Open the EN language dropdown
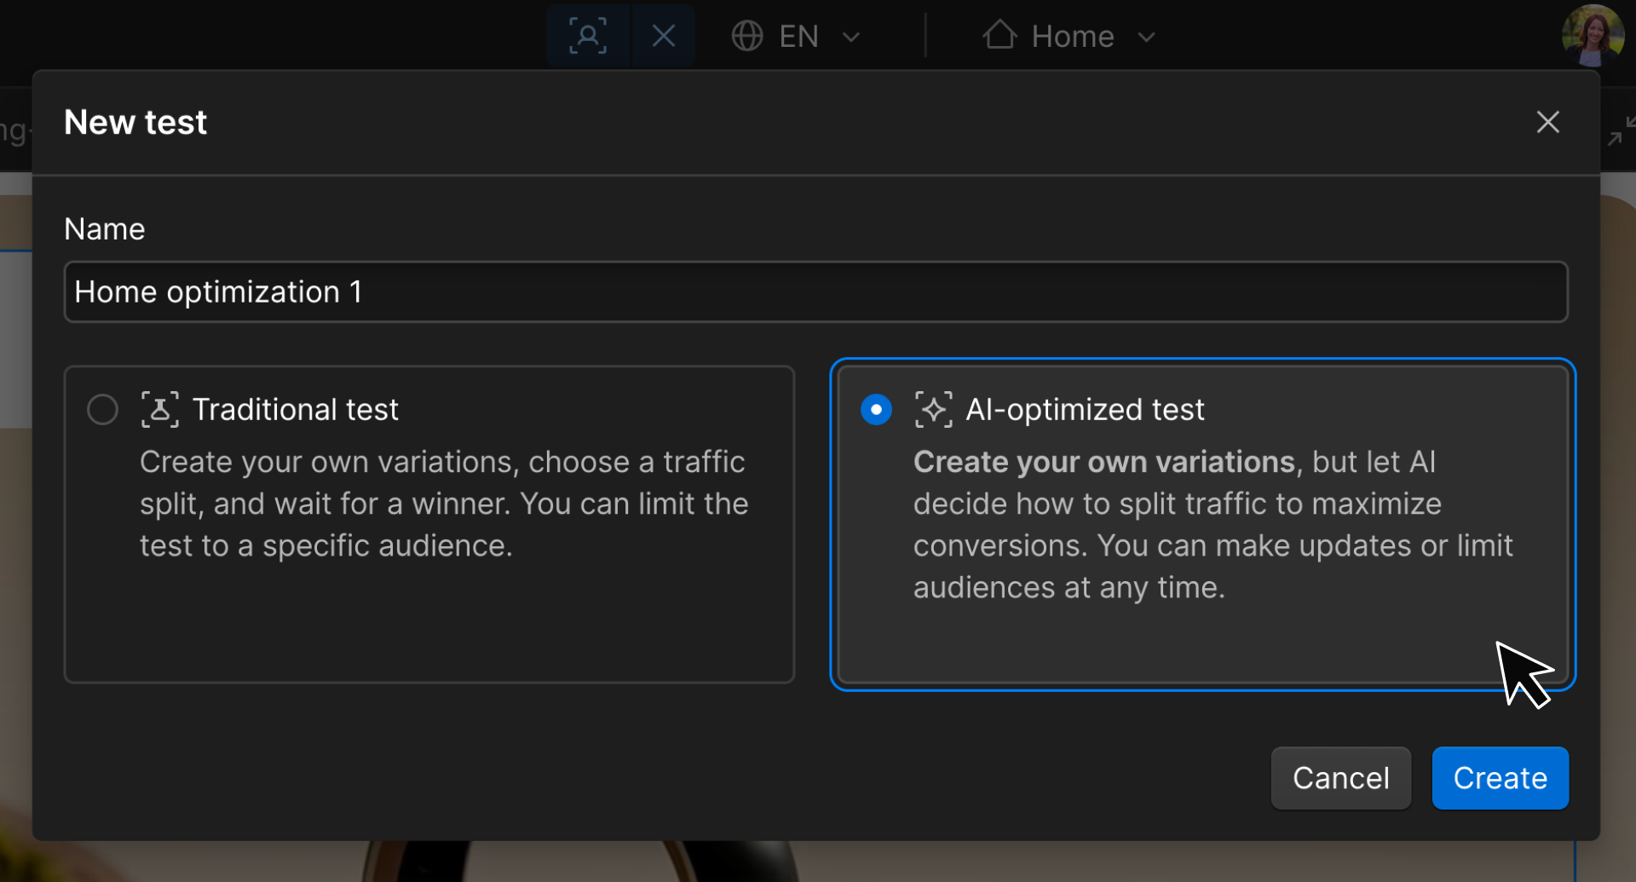The width and height of the screenshot is (1636, 882). [797, 37]
